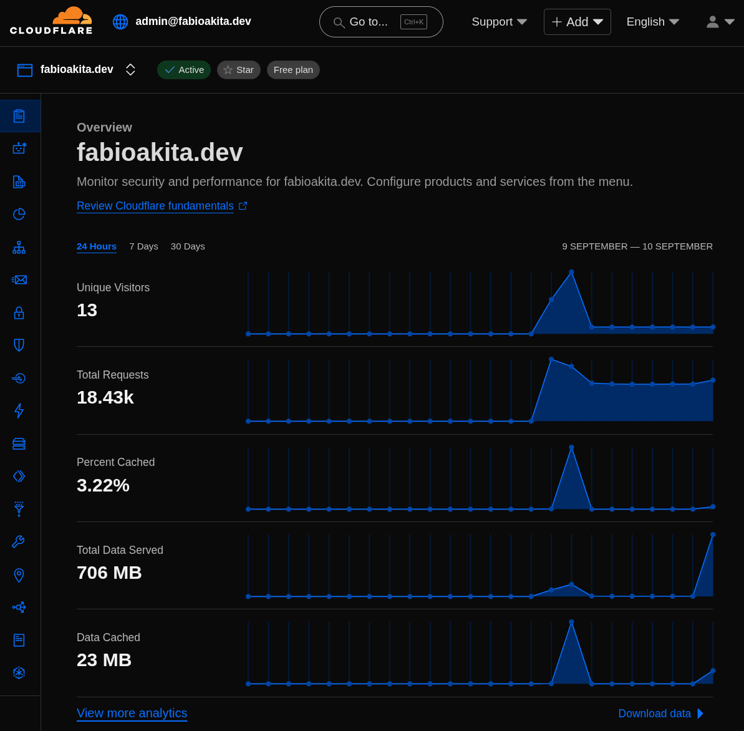The height and width of the screenshot is (731, 744).
Task: Open the Custom Pages document icon
Action: pos(19,640)
